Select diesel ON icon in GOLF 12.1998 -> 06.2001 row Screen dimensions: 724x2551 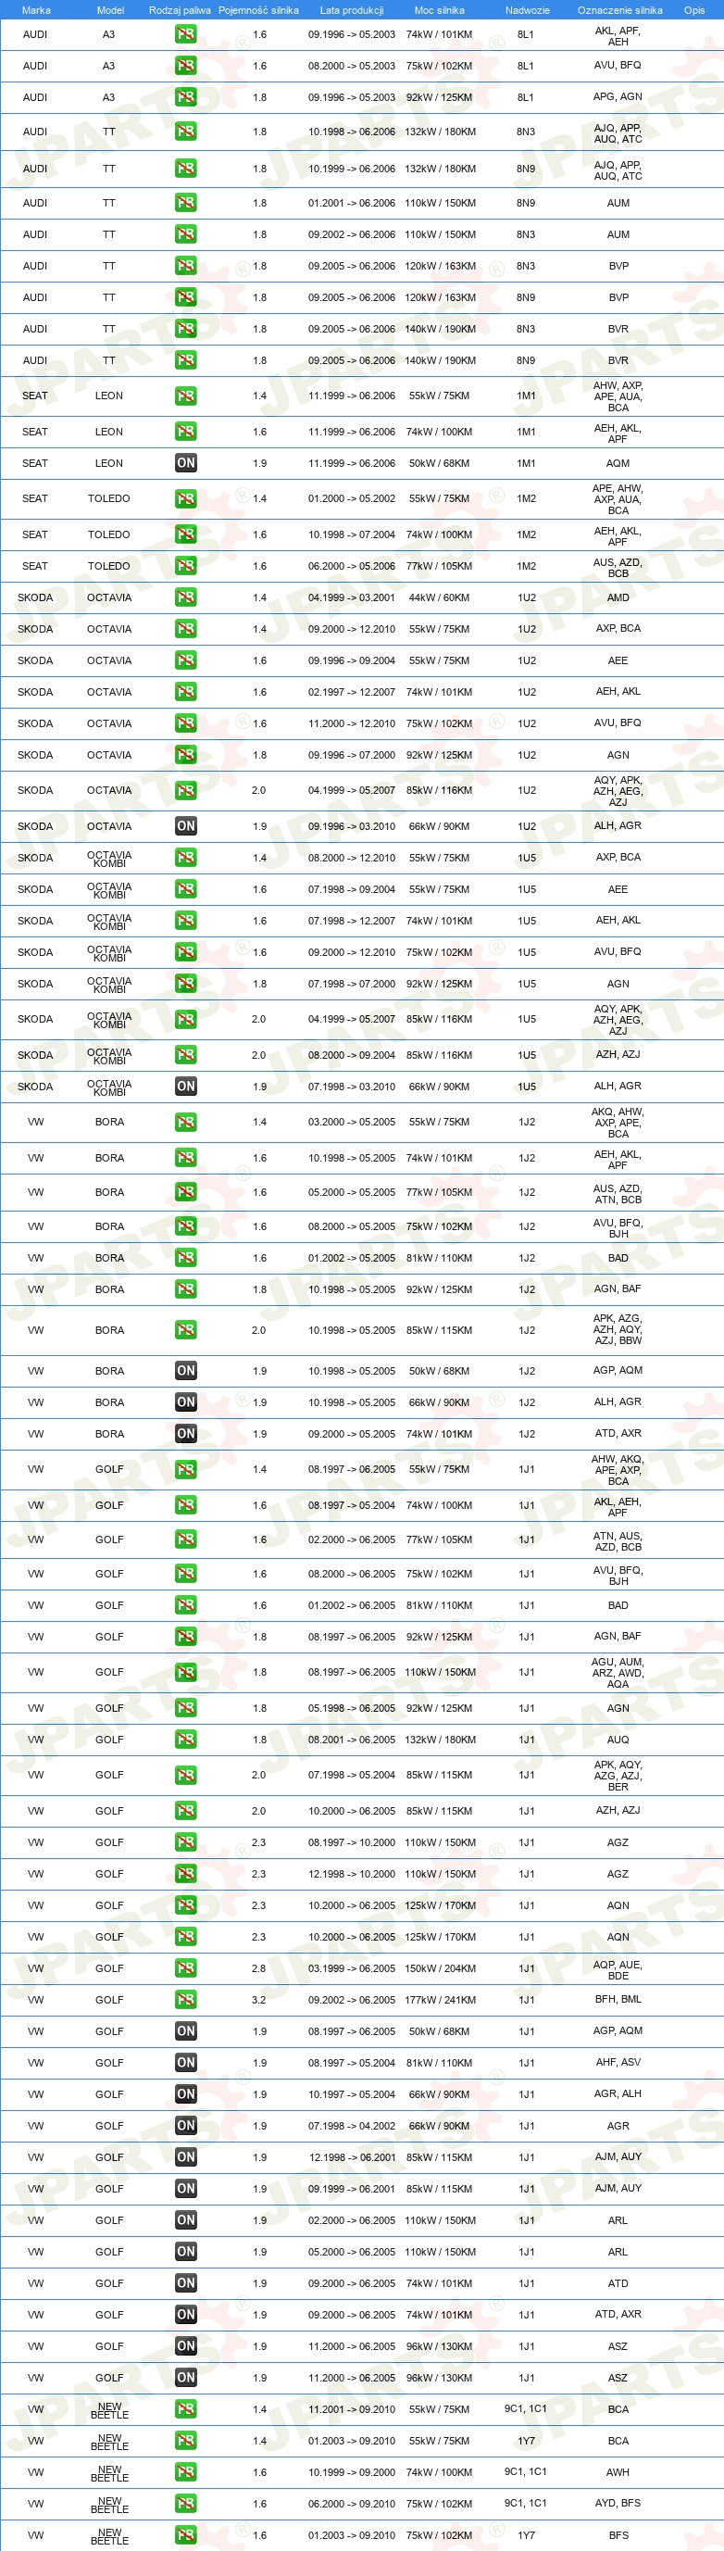[x=185, y=2158]
